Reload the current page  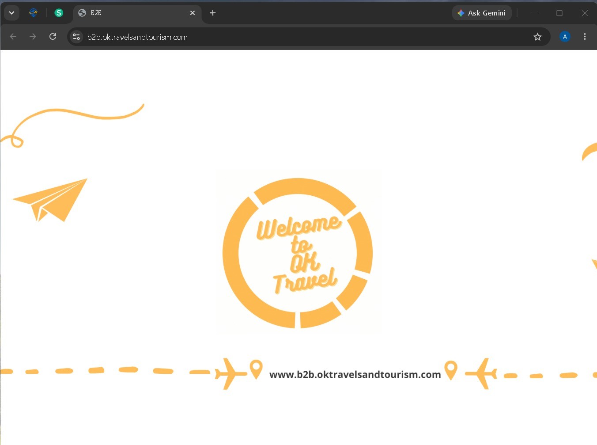point(53,37)
